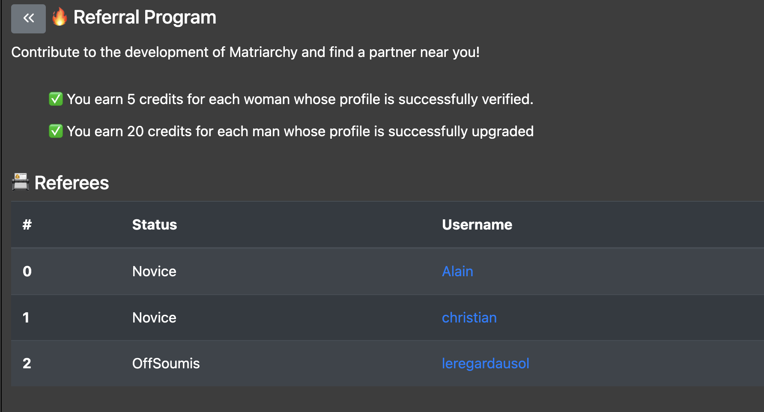Click the double-chevron back button
The width and height of the screenshot is (764, 412).
coord(28,18)
